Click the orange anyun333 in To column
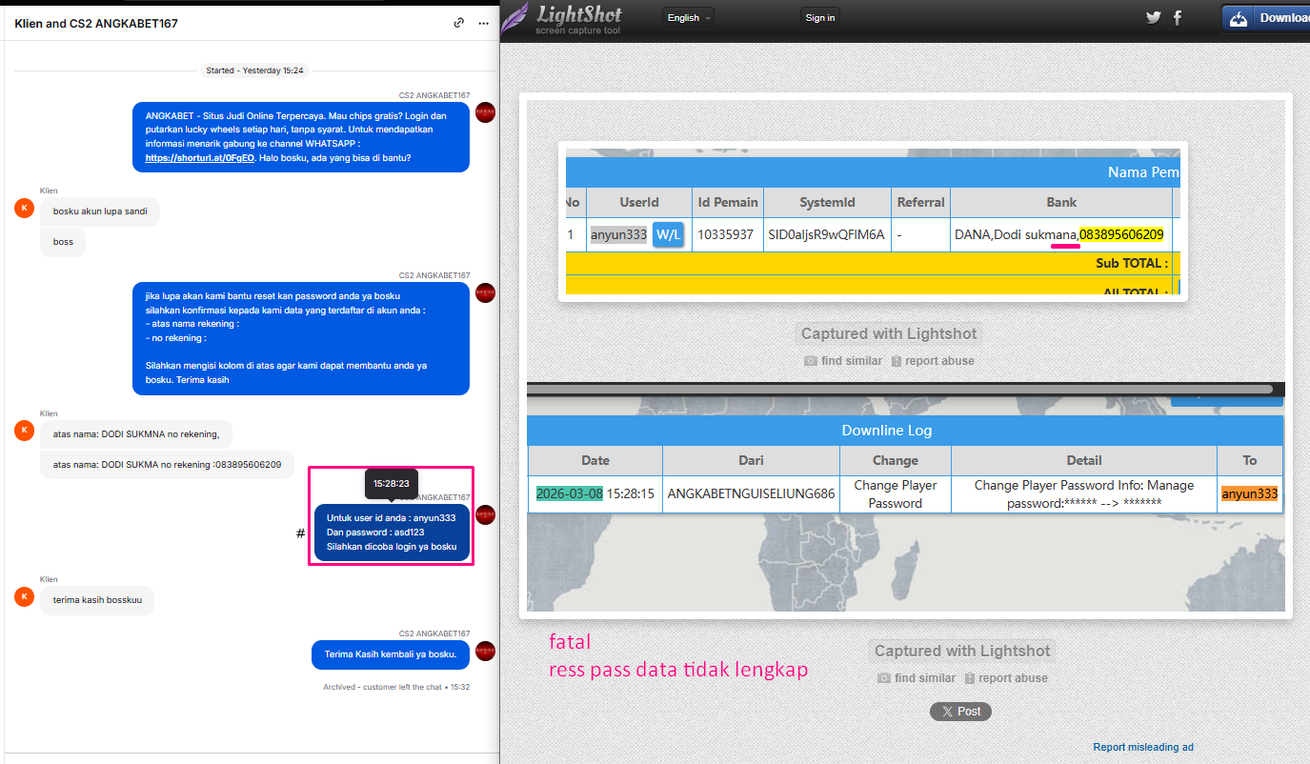This screenshot has width=1310, height=764. (1250, 494)
